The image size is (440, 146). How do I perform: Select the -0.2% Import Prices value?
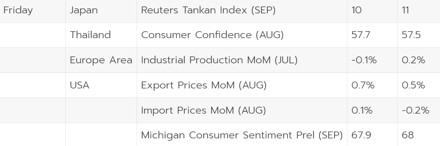point(416,111)
